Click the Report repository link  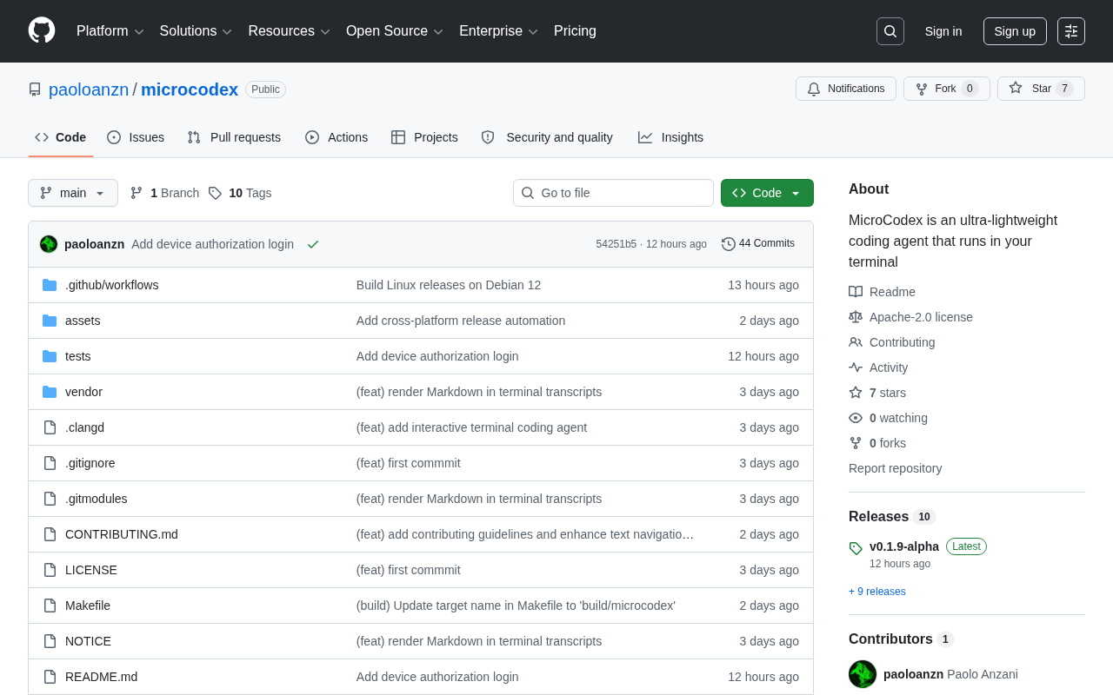coord(895,468)
